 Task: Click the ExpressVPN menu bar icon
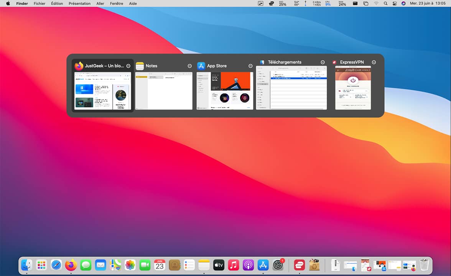pyautogui.click(x=271, y=3)
